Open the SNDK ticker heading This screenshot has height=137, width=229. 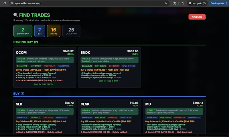[85, 53]
